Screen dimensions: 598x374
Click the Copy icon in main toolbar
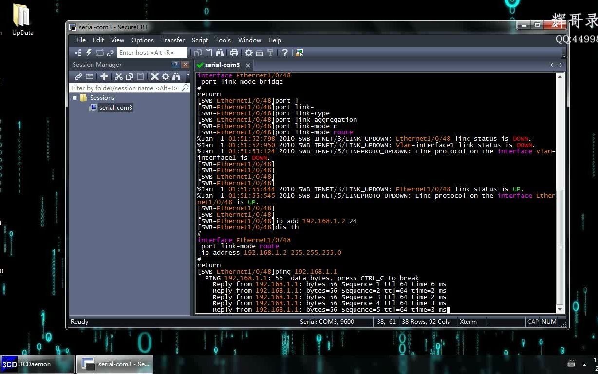tap(198, 53)
